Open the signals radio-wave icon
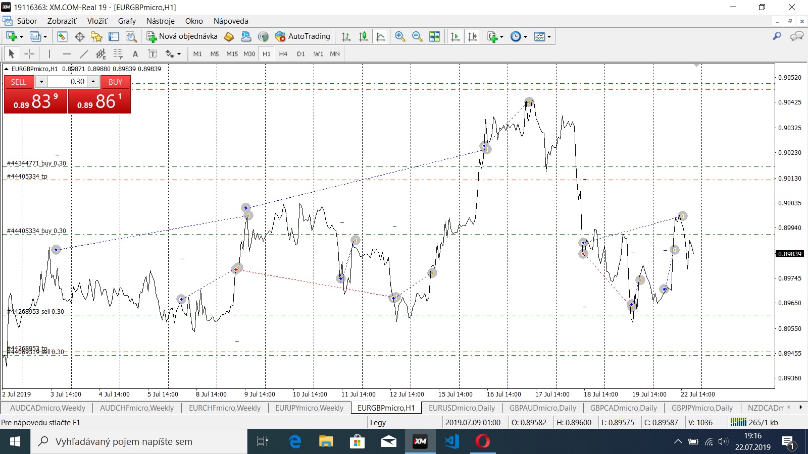The height and width of the screenshot is (454, 808). 263,36
